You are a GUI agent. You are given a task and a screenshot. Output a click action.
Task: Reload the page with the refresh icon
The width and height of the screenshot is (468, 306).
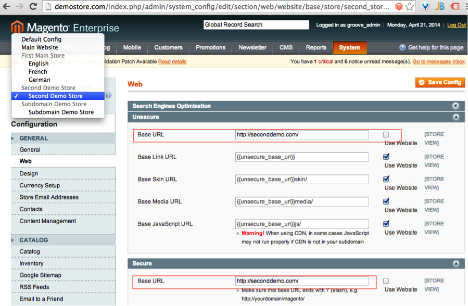pyautogui.click(x=33, y=6)
